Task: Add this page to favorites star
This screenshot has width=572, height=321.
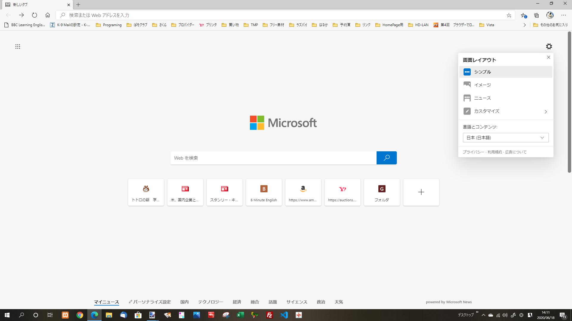Action: 509,15
